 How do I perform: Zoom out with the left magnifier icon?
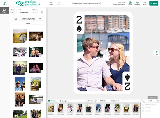(x=143, y=101)
